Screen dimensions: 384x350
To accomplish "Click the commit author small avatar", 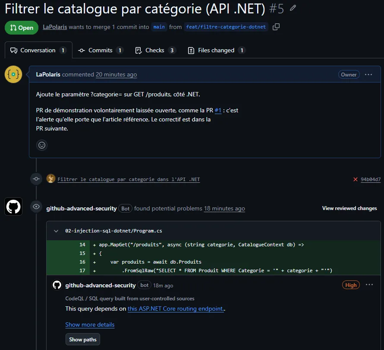I will 50,179.
